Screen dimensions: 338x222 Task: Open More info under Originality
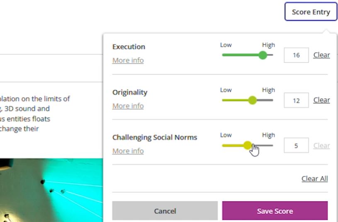pyautogui.click(x=128, y=106)
